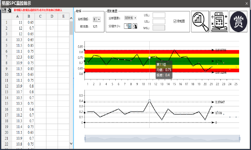This screenshot has width=251, height=150.
Task: Select column B header in the table
Action: tap(29, 16)
